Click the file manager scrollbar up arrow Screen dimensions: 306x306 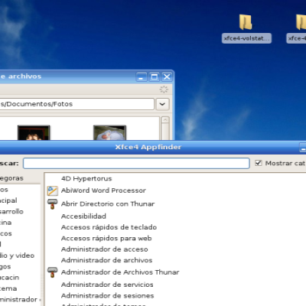(165, 120)
